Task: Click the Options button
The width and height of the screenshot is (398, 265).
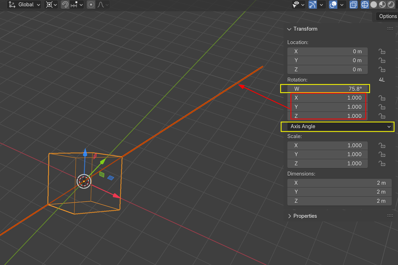Action: tap(388, 16)
